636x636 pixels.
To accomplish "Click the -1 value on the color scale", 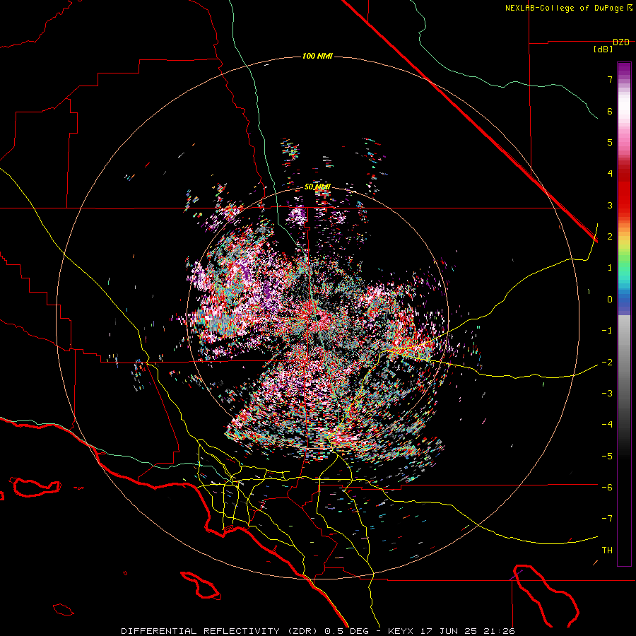I will coord(607,331).
